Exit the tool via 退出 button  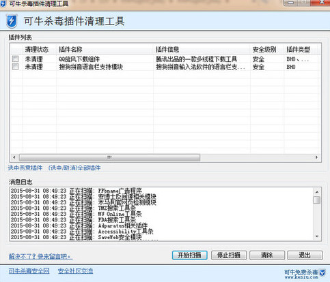click(305, 255)
